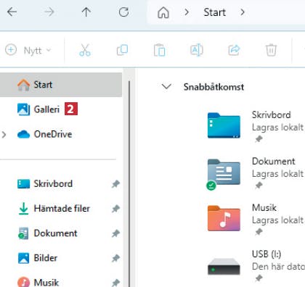This screenshot has width=305, height=287.
Task: Click the Copy icon in toolbar
Action: [x=122, y=50]
